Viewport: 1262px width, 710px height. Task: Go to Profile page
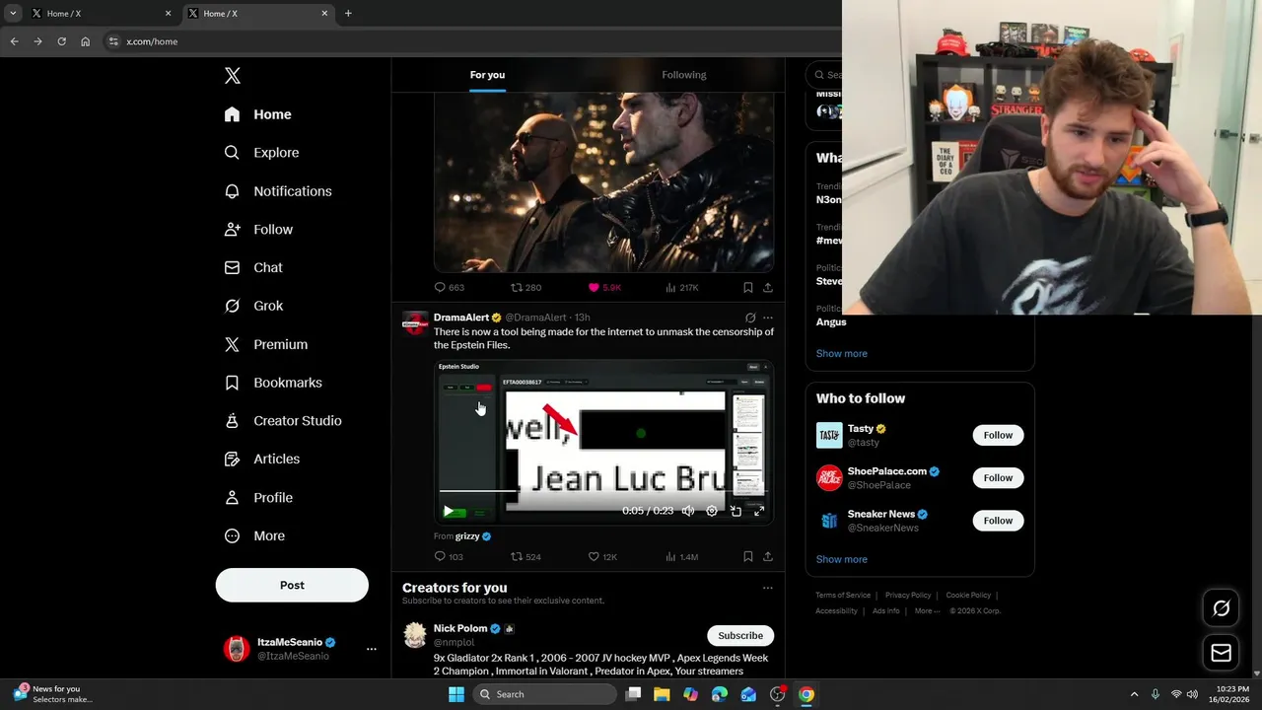(258, 498)
